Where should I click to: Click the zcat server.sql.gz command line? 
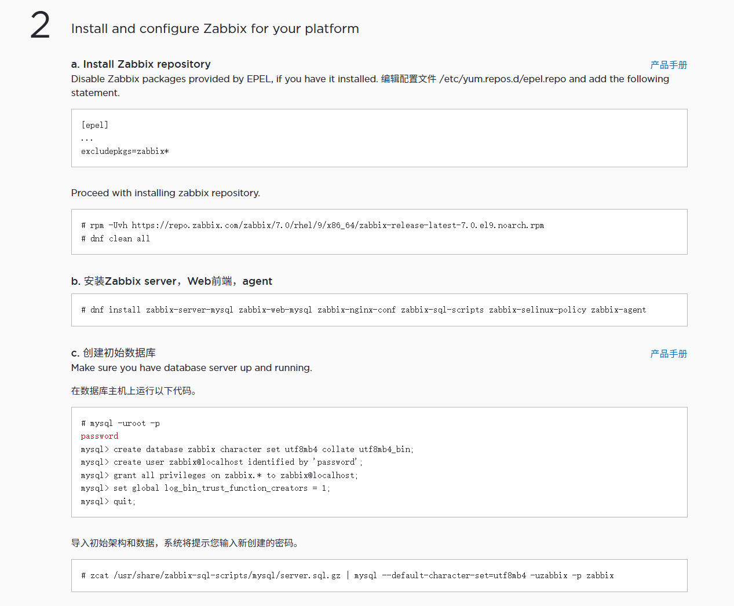click(348, 575)
